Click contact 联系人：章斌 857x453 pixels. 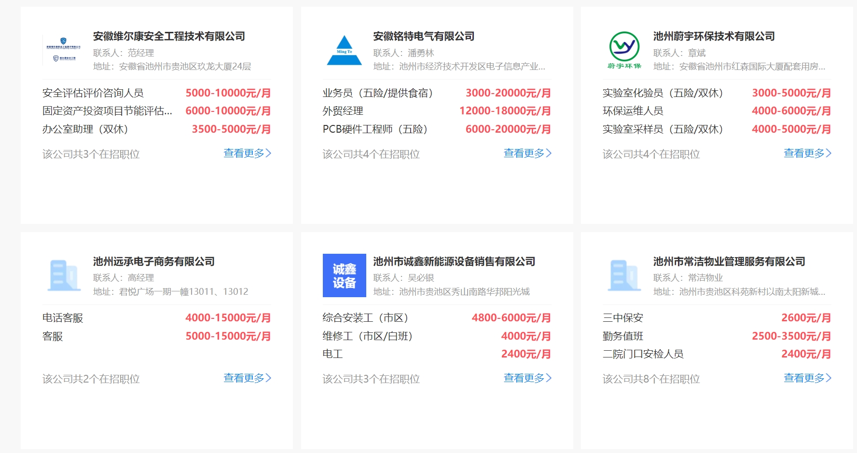(679, 53)
